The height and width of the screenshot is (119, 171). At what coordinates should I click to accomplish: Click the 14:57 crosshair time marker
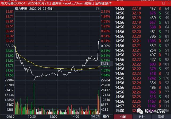tap(95, 116)
